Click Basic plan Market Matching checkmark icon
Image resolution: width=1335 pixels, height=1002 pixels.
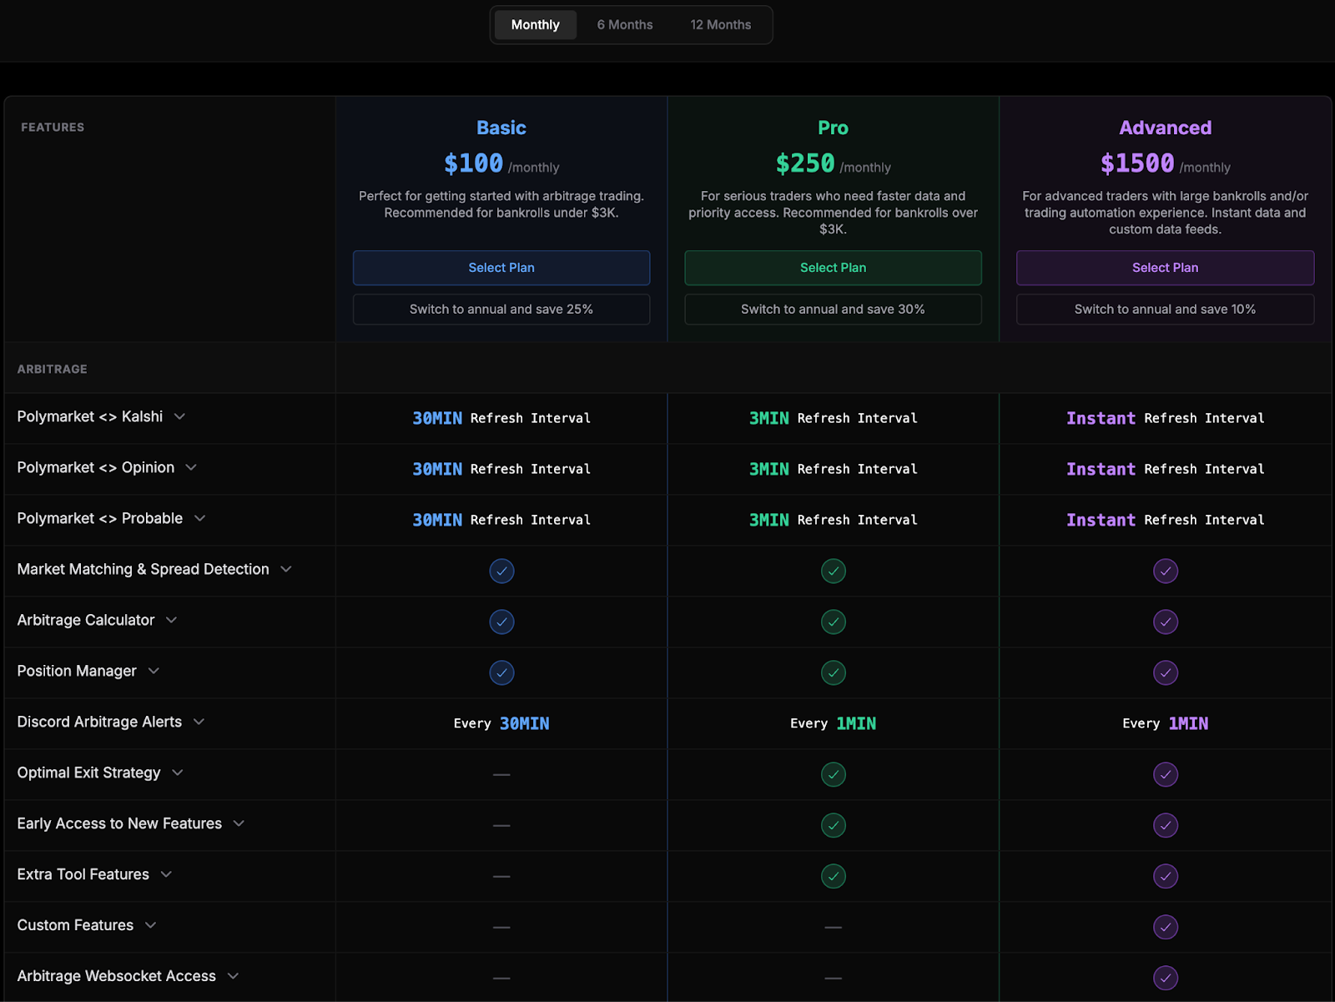[x=501, y=571]
